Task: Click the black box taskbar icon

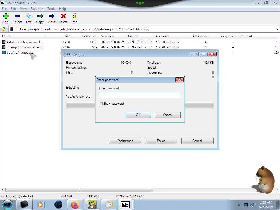Action: point(24,205)
